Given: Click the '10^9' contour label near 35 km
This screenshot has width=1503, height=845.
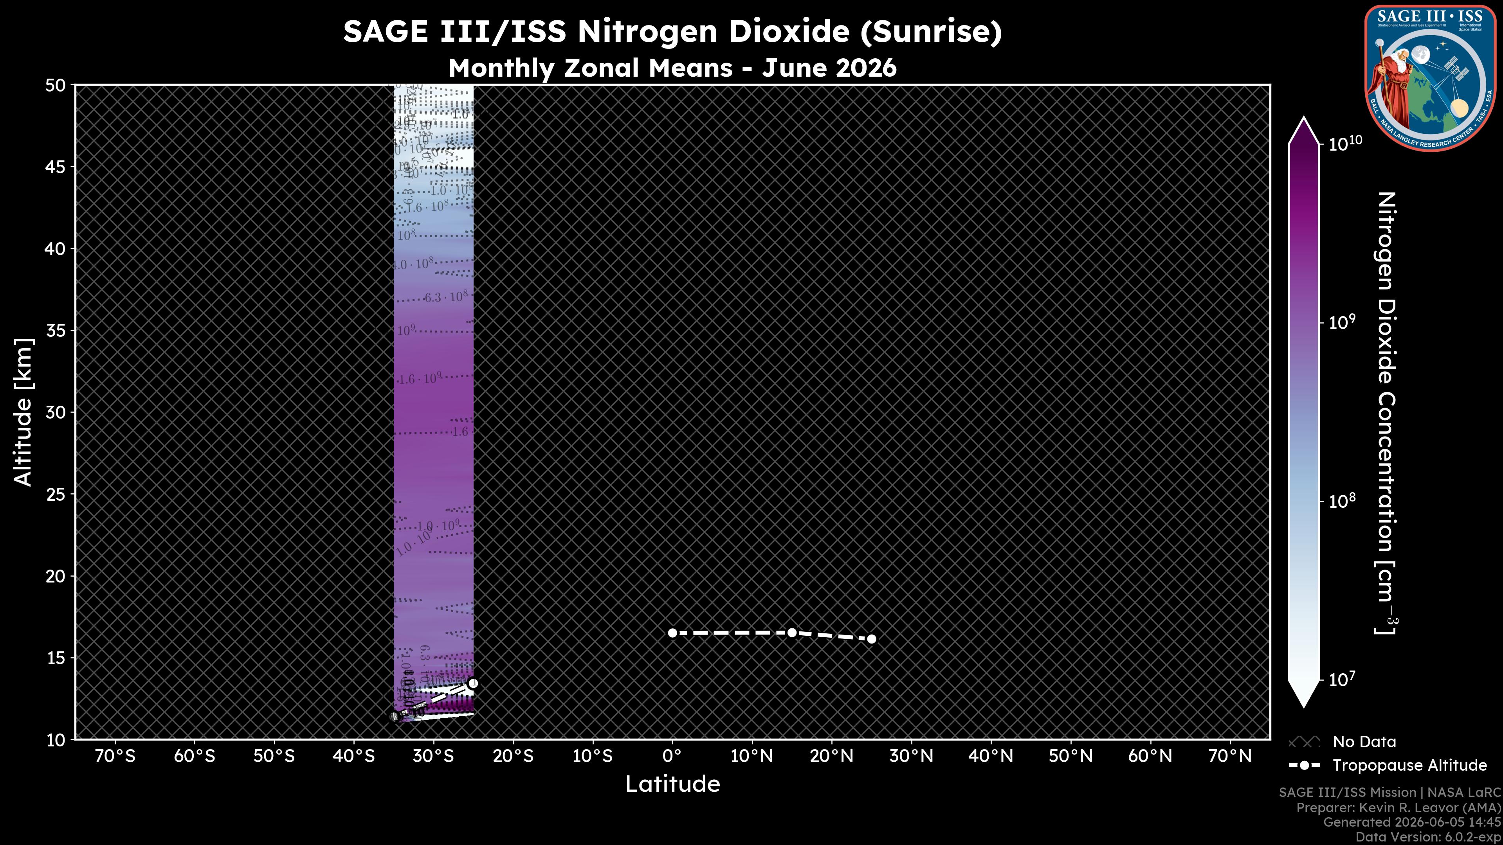Looking at the screenshot, I should [406, 330].
